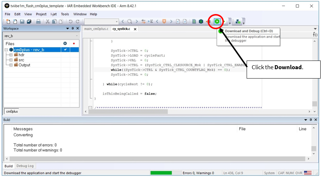Click the Paste toolbar icon

[x=61, y=22]
